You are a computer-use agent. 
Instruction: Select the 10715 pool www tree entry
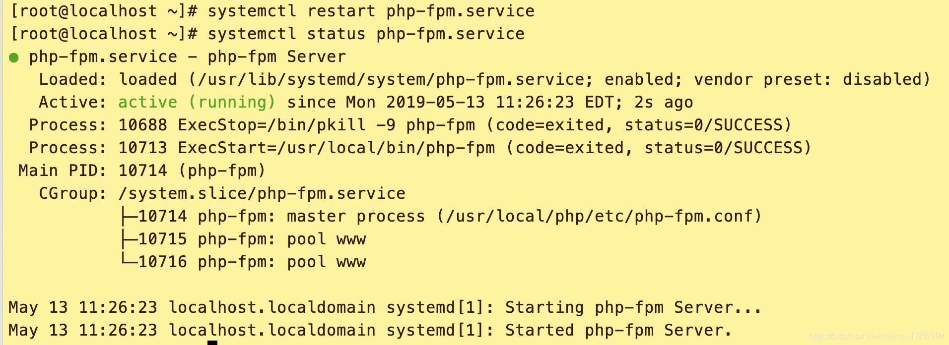(243, 239)
